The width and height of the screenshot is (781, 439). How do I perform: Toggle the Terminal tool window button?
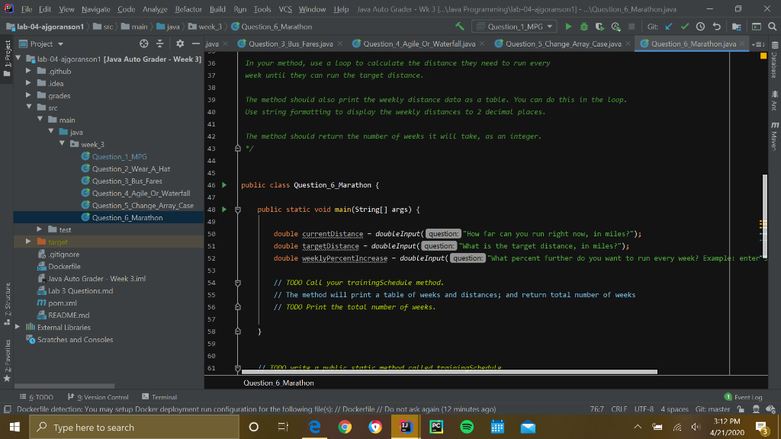tap(159, 397)
